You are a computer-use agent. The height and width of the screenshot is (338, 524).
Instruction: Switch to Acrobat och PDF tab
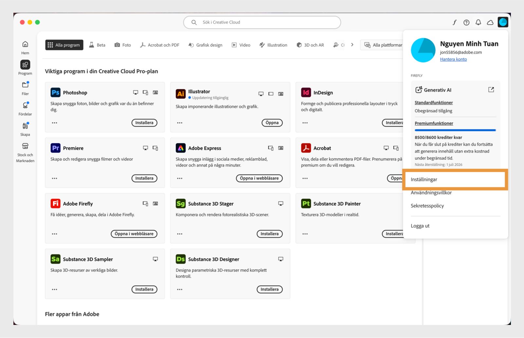[x=160, y=45]
